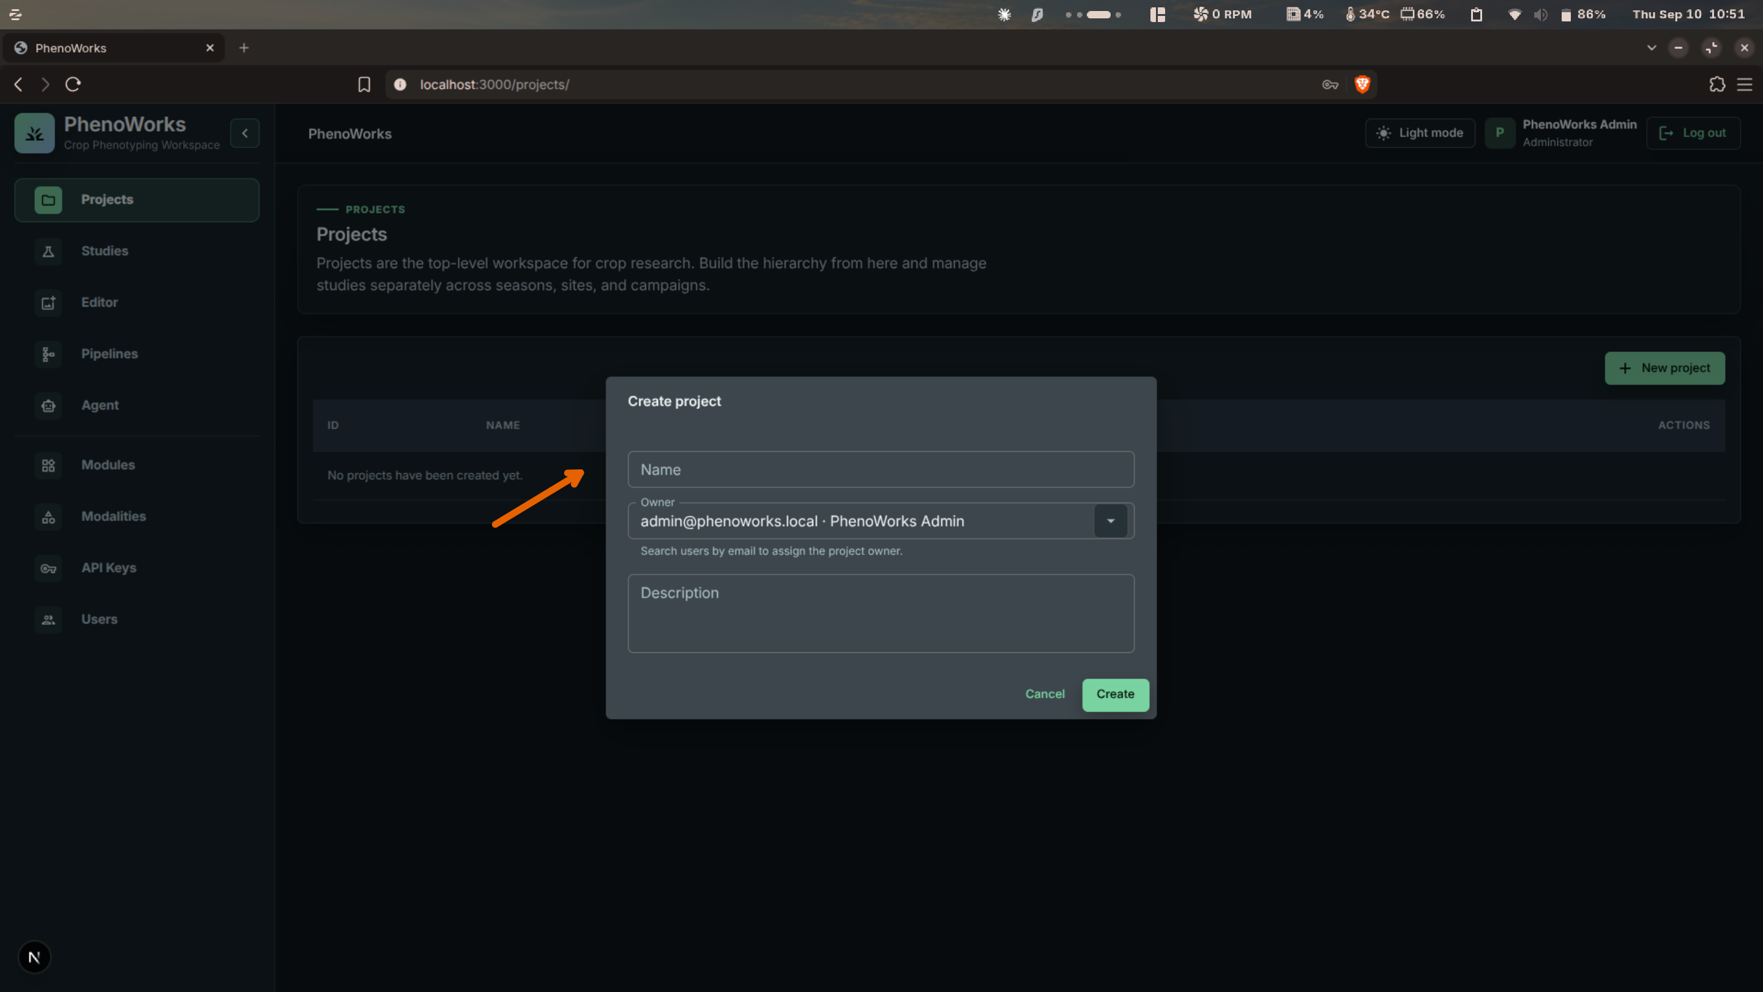Click the Brave Shields lion icon
This screenshot has height=992, width=1763.
[x=1362, y=84]
